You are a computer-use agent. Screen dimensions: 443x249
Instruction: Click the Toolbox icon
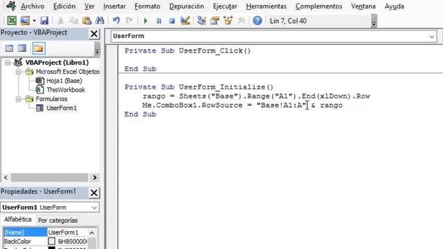(241, 21)
